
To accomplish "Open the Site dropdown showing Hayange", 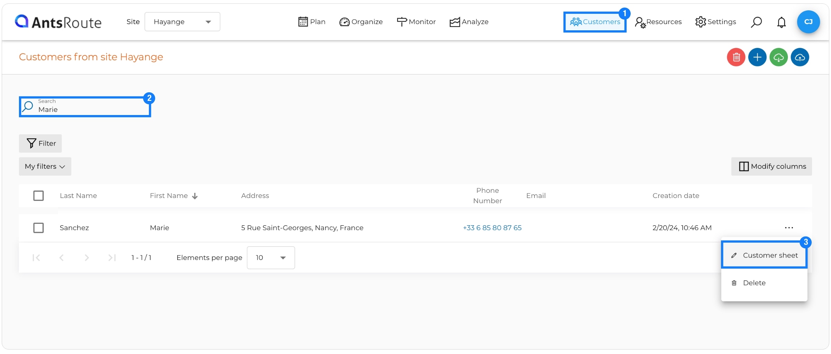I will [x=182, y=22].
